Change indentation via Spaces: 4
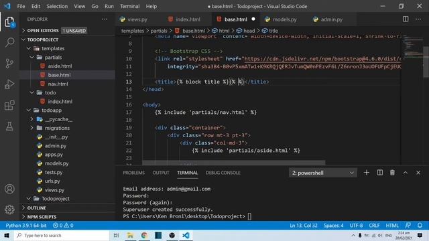The image size is (429, 241). click(x=334, y=226)
